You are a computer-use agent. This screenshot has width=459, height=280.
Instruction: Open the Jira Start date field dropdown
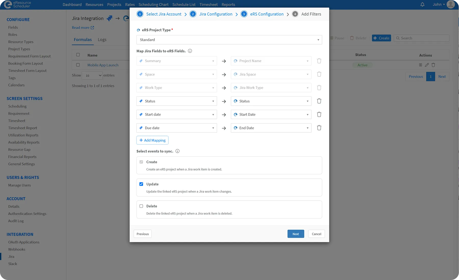click(x=177, y=114)
